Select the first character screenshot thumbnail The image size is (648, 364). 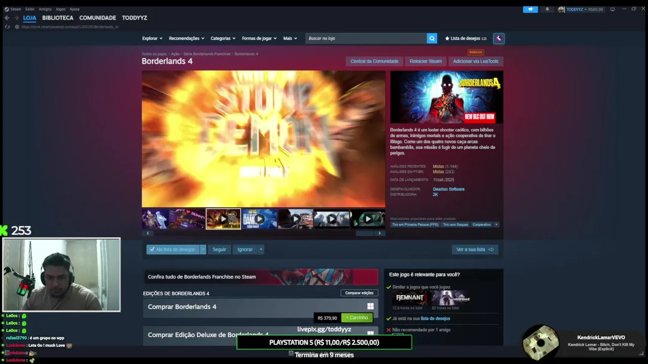[x=155, y=219]
